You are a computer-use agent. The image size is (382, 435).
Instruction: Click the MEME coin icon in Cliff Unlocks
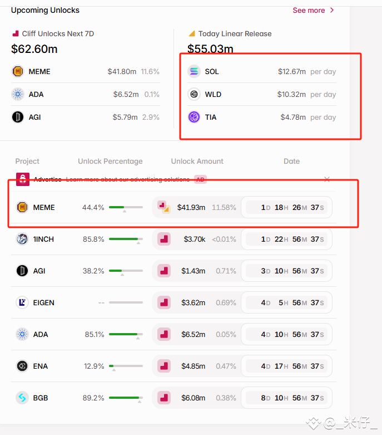18,72
